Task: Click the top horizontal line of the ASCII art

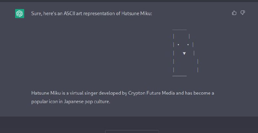Action: 179,30
